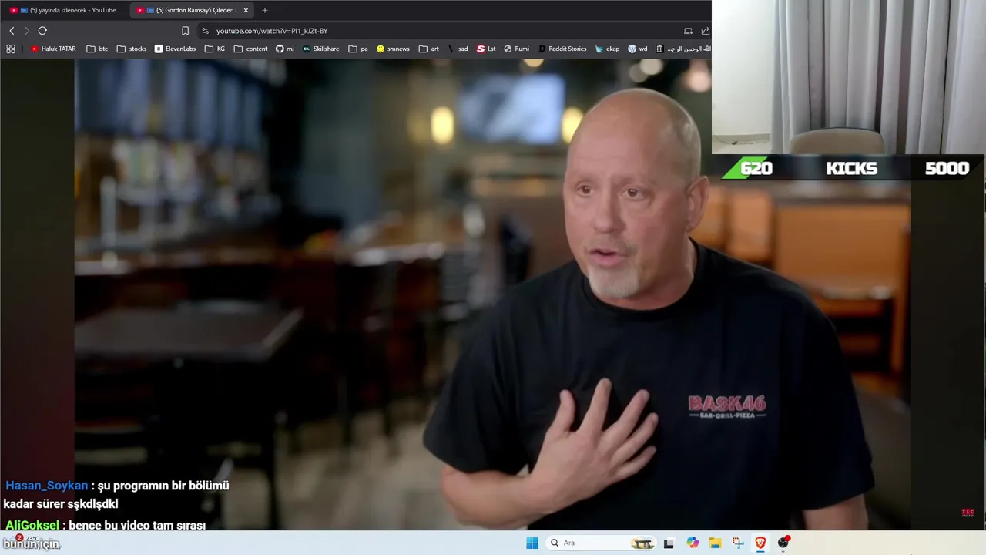Click the taskbar search box 'Ara'
Screen dimensions: 986x555
pos(600,543)
